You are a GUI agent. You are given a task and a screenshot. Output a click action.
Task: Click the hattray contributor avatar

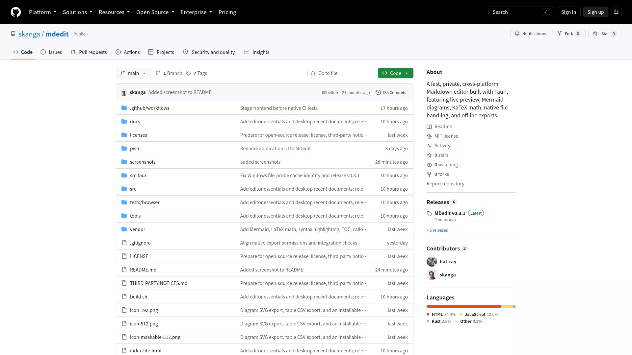point(432,262)
